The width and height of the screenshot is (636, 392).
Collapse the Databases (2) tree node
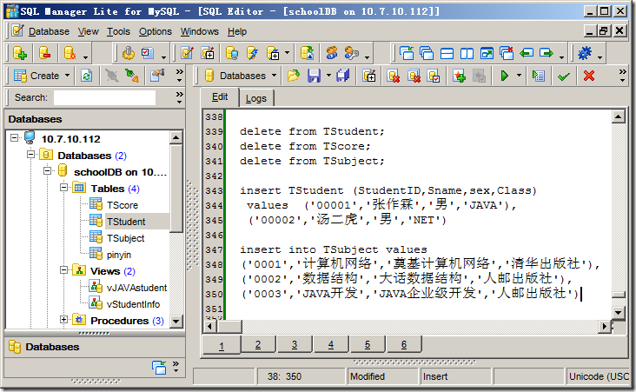click(30, 155)
